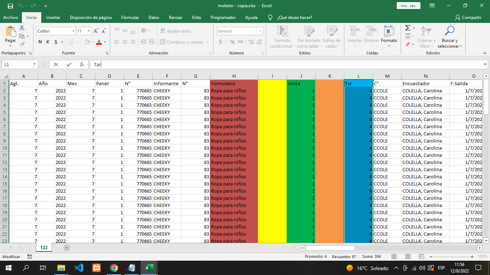Toggle Bold (N) formatting
The image size is (490, 275).
(40, 42)
